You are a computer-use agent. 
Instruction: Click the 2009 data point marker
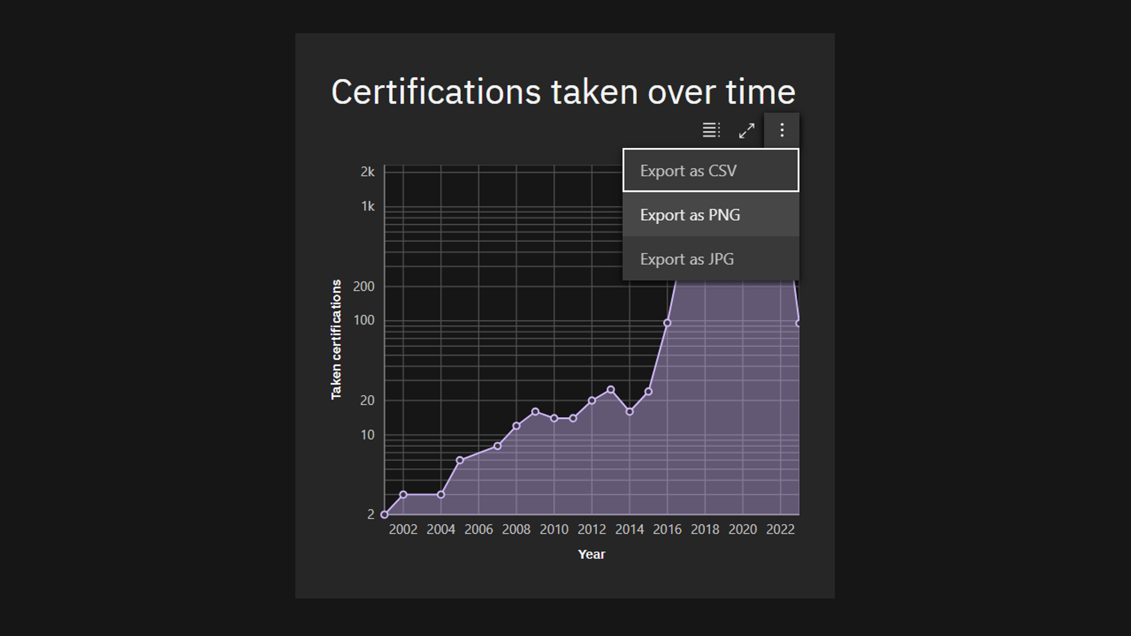click(x=536, y=412)
